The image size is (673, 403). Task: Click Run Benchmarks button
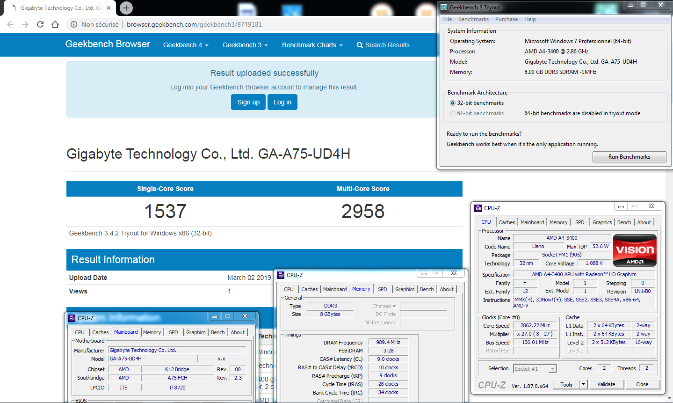point(629,157)
